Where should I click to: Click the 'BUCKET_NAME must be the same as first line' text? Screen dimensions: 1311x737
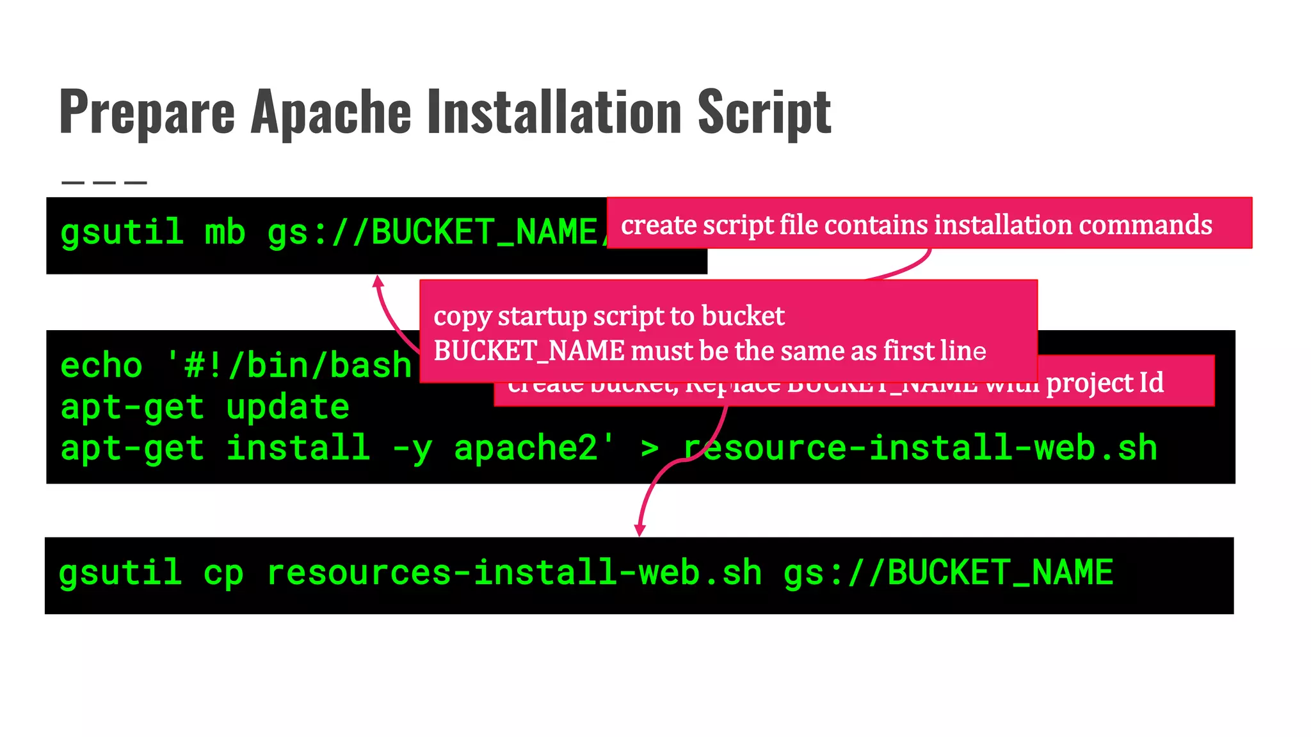710,351
